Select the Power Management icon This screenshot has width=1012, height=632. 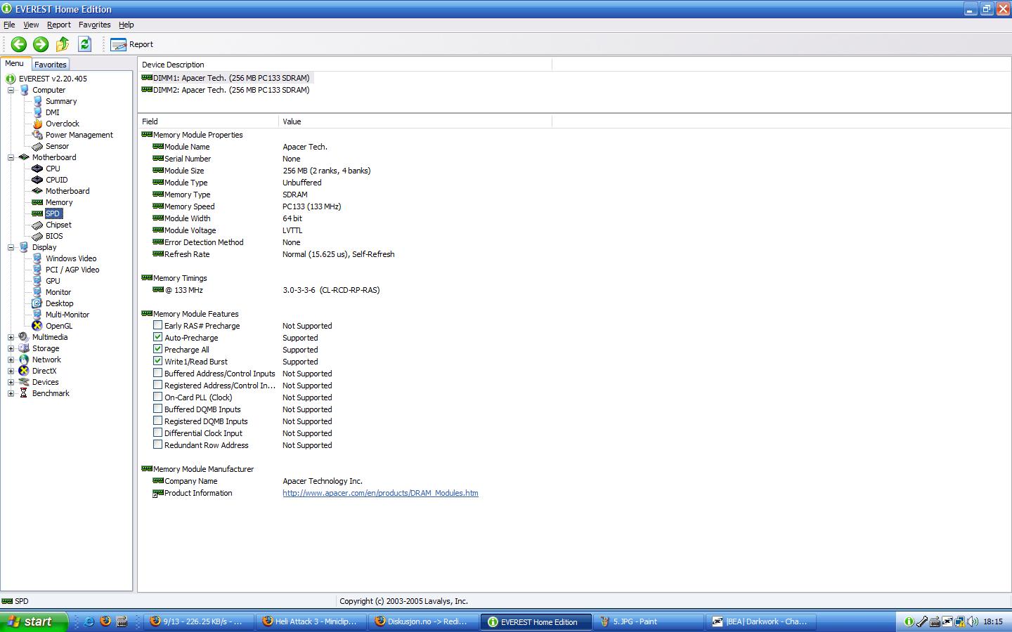coord(37,135)
